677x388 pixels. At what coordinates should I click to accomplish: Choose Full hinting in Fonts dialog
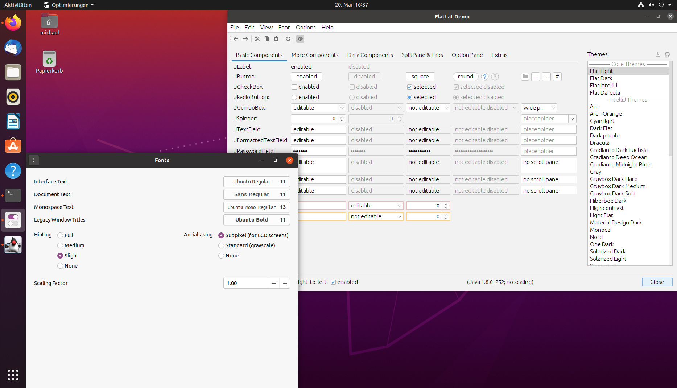60,235
